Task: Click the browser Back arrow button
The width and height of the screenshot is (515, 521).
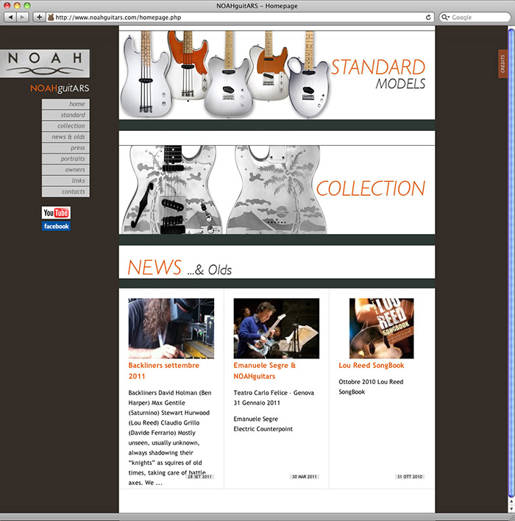Action: (10, 17)
